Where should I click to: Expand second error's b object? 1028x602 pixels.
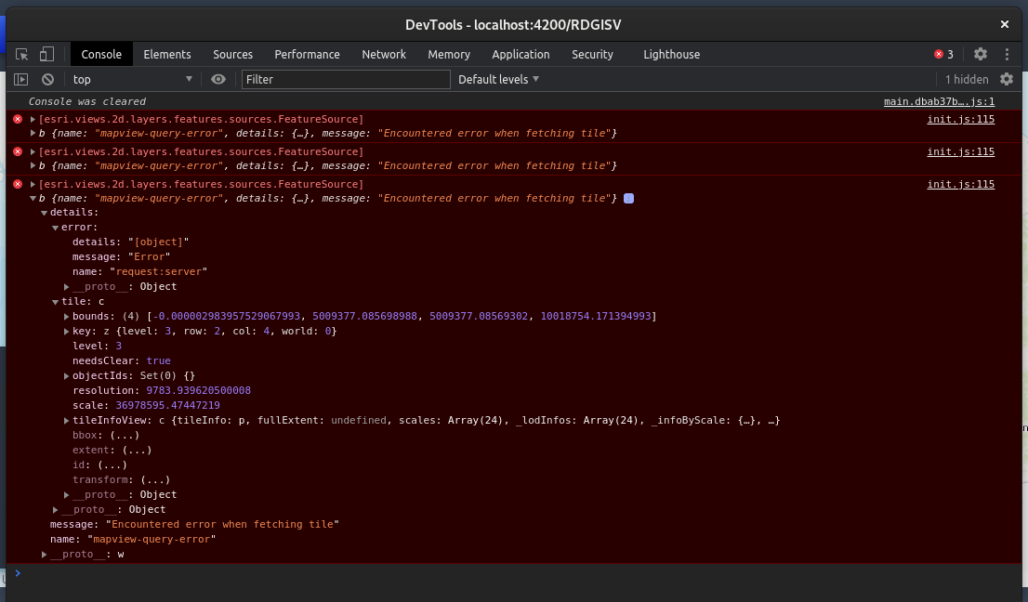pos(33,165)
